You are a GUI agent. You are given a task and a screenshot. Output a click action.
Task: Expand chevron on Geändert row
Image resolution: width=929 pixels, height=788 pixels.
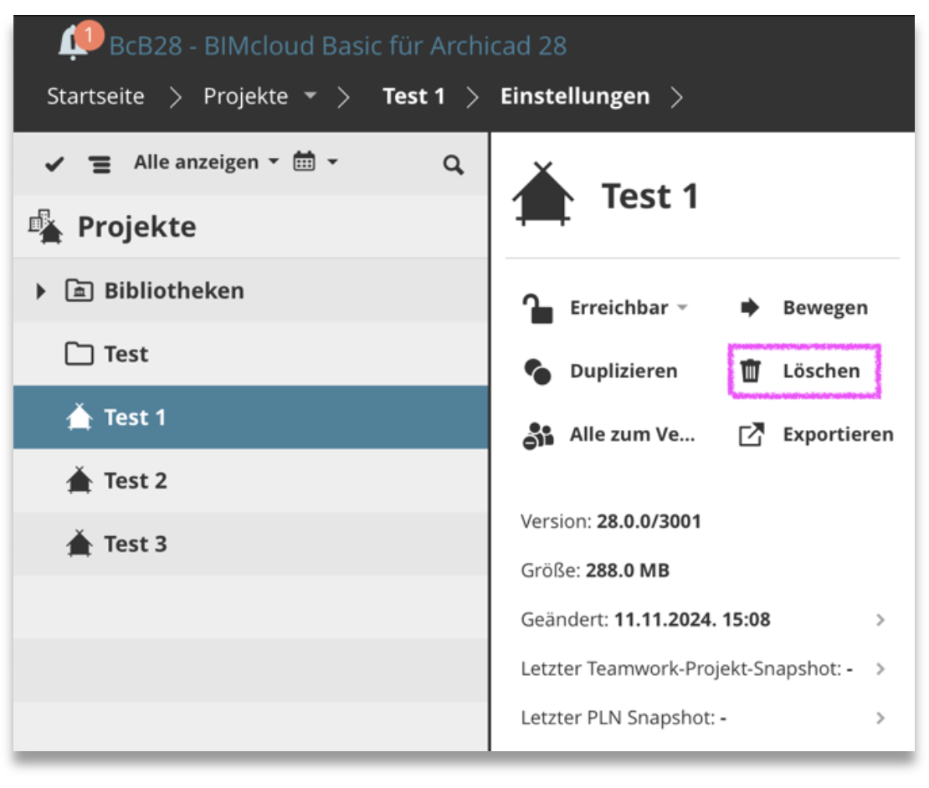click(x=880, y=620)
